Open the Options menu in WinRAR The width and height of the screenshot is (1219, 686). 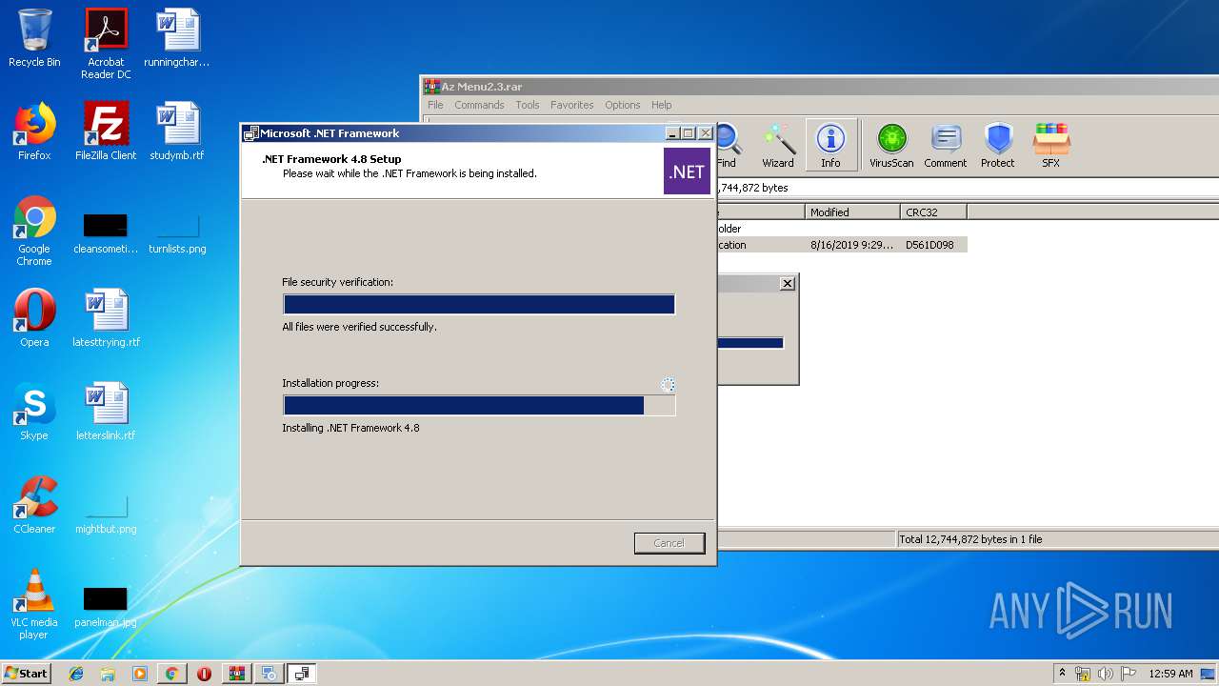pyautogui.click(x=623, y=105)
